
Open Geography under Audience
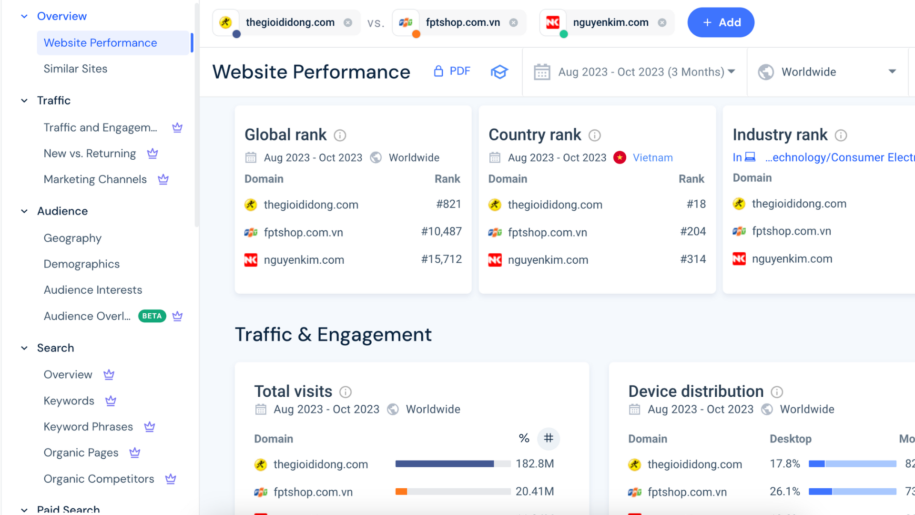[72, 238]
